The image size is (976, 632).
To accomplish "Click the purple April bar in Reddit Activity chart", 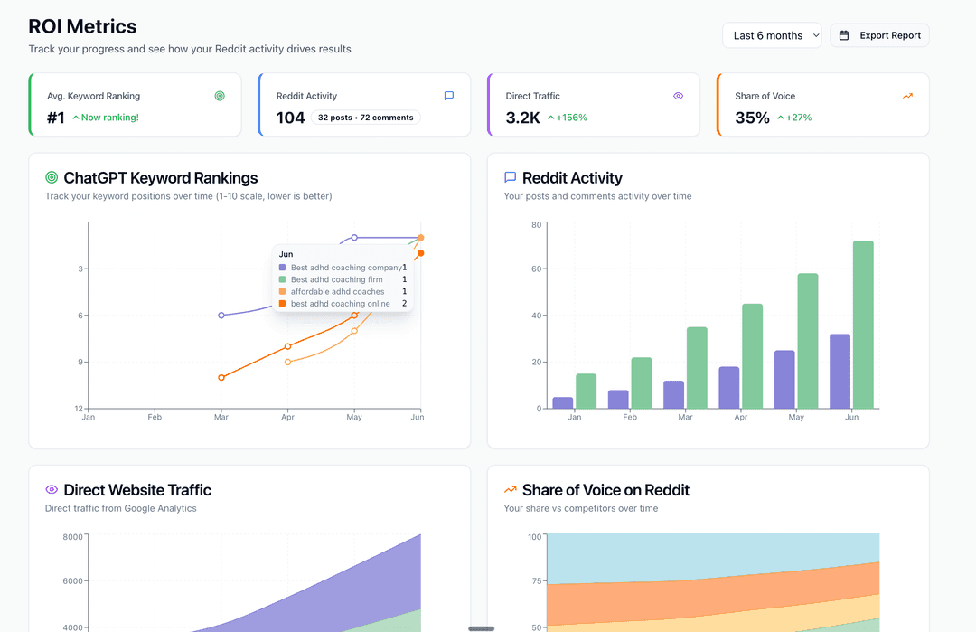I will [729, 387].
